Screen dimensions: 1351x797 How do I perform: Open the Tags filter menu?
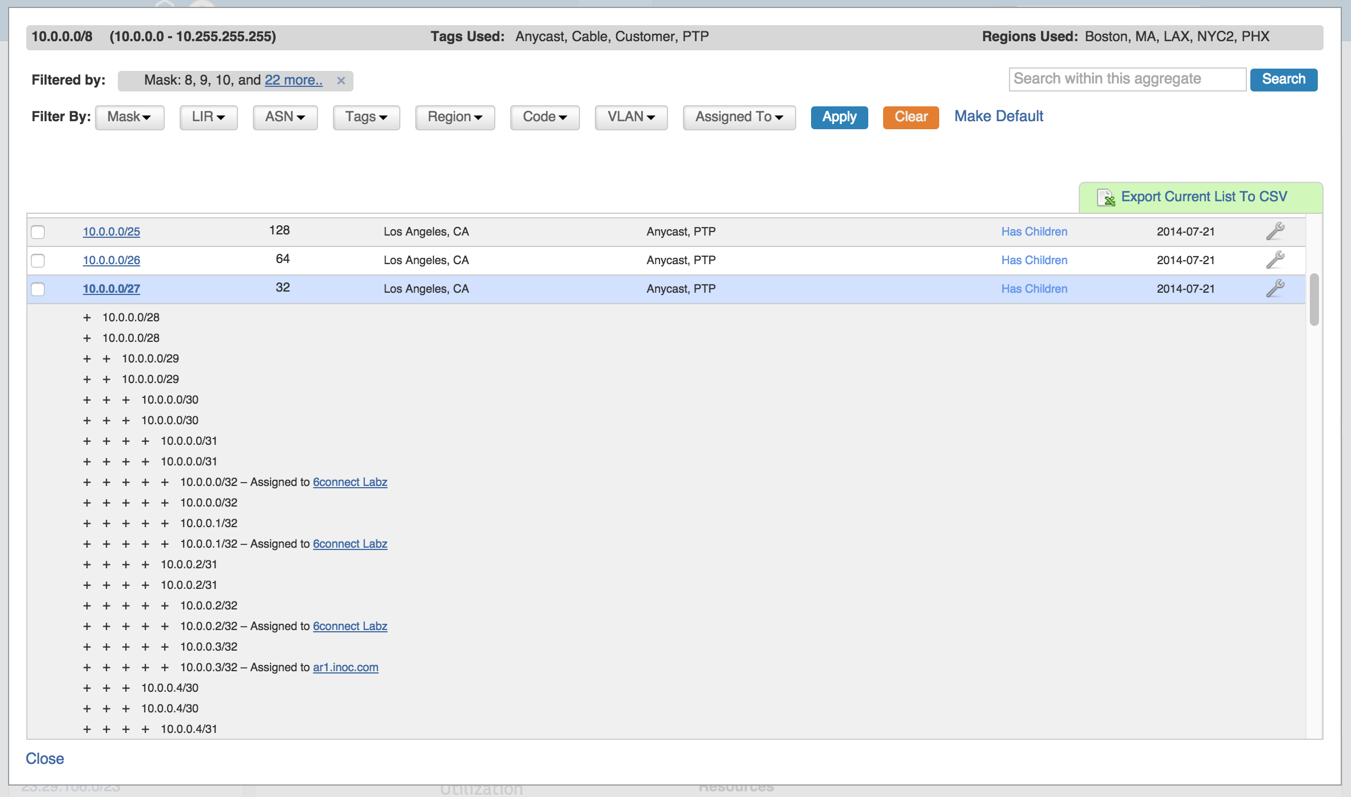(366, 117)
